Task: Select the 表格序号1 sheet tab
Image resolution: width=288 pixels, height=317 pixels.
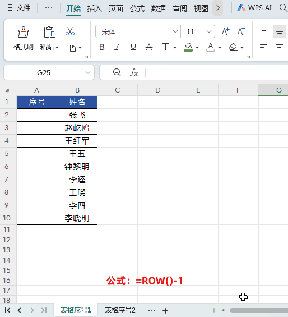Action: point(76,310)
